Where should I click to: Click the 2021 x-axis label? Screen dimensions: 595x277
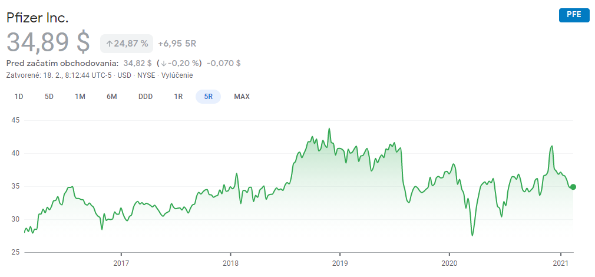[561, 263]
